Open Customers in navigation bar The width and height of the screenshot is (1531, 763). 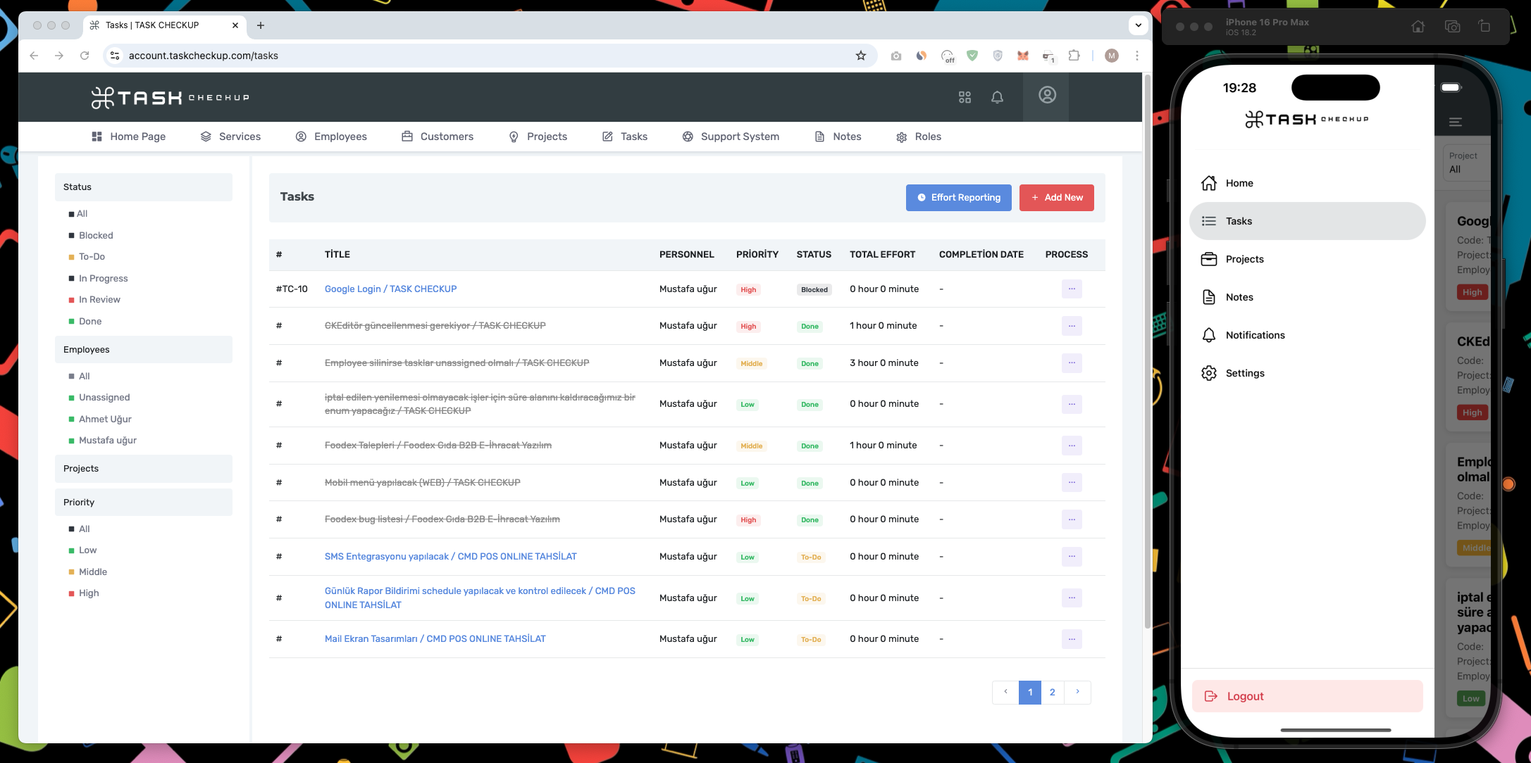click(x=438, y=137)
